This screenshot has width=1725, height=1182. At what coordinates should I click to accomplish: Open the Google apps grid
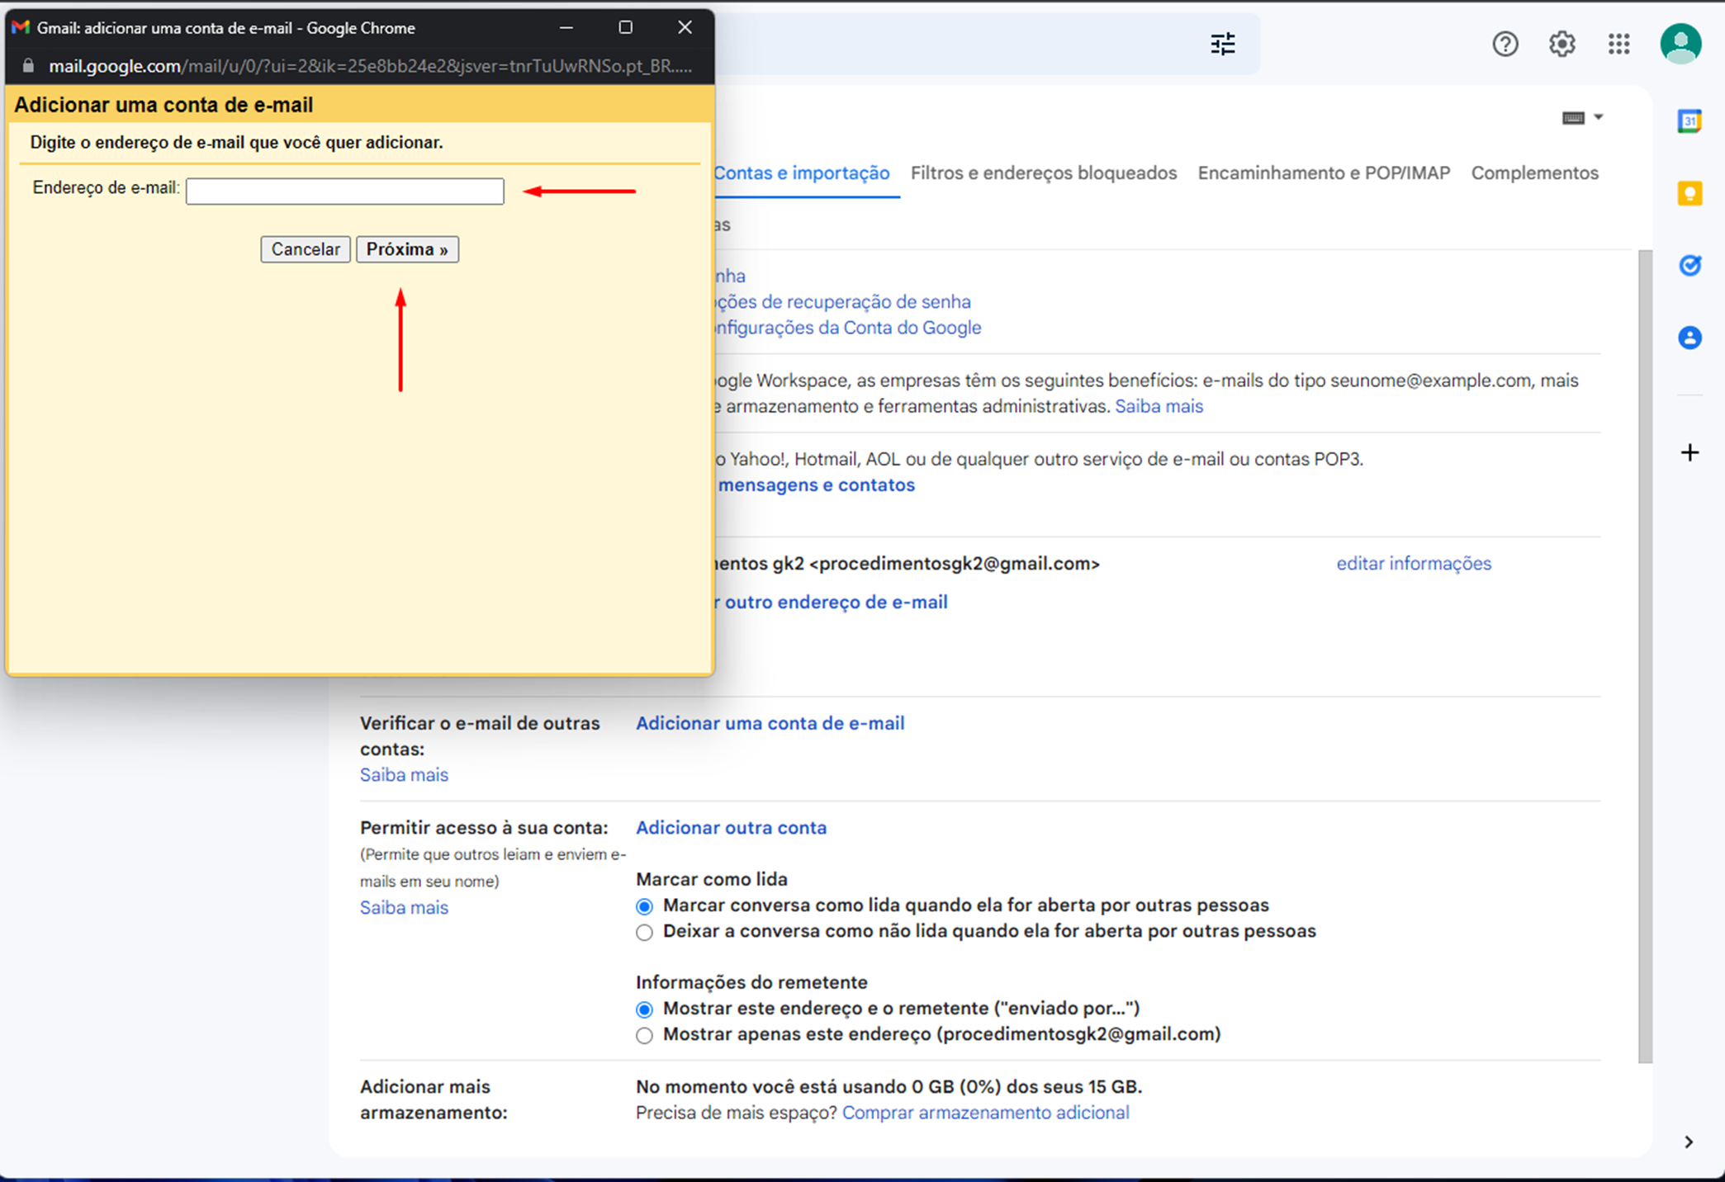tap(1618, 44)
